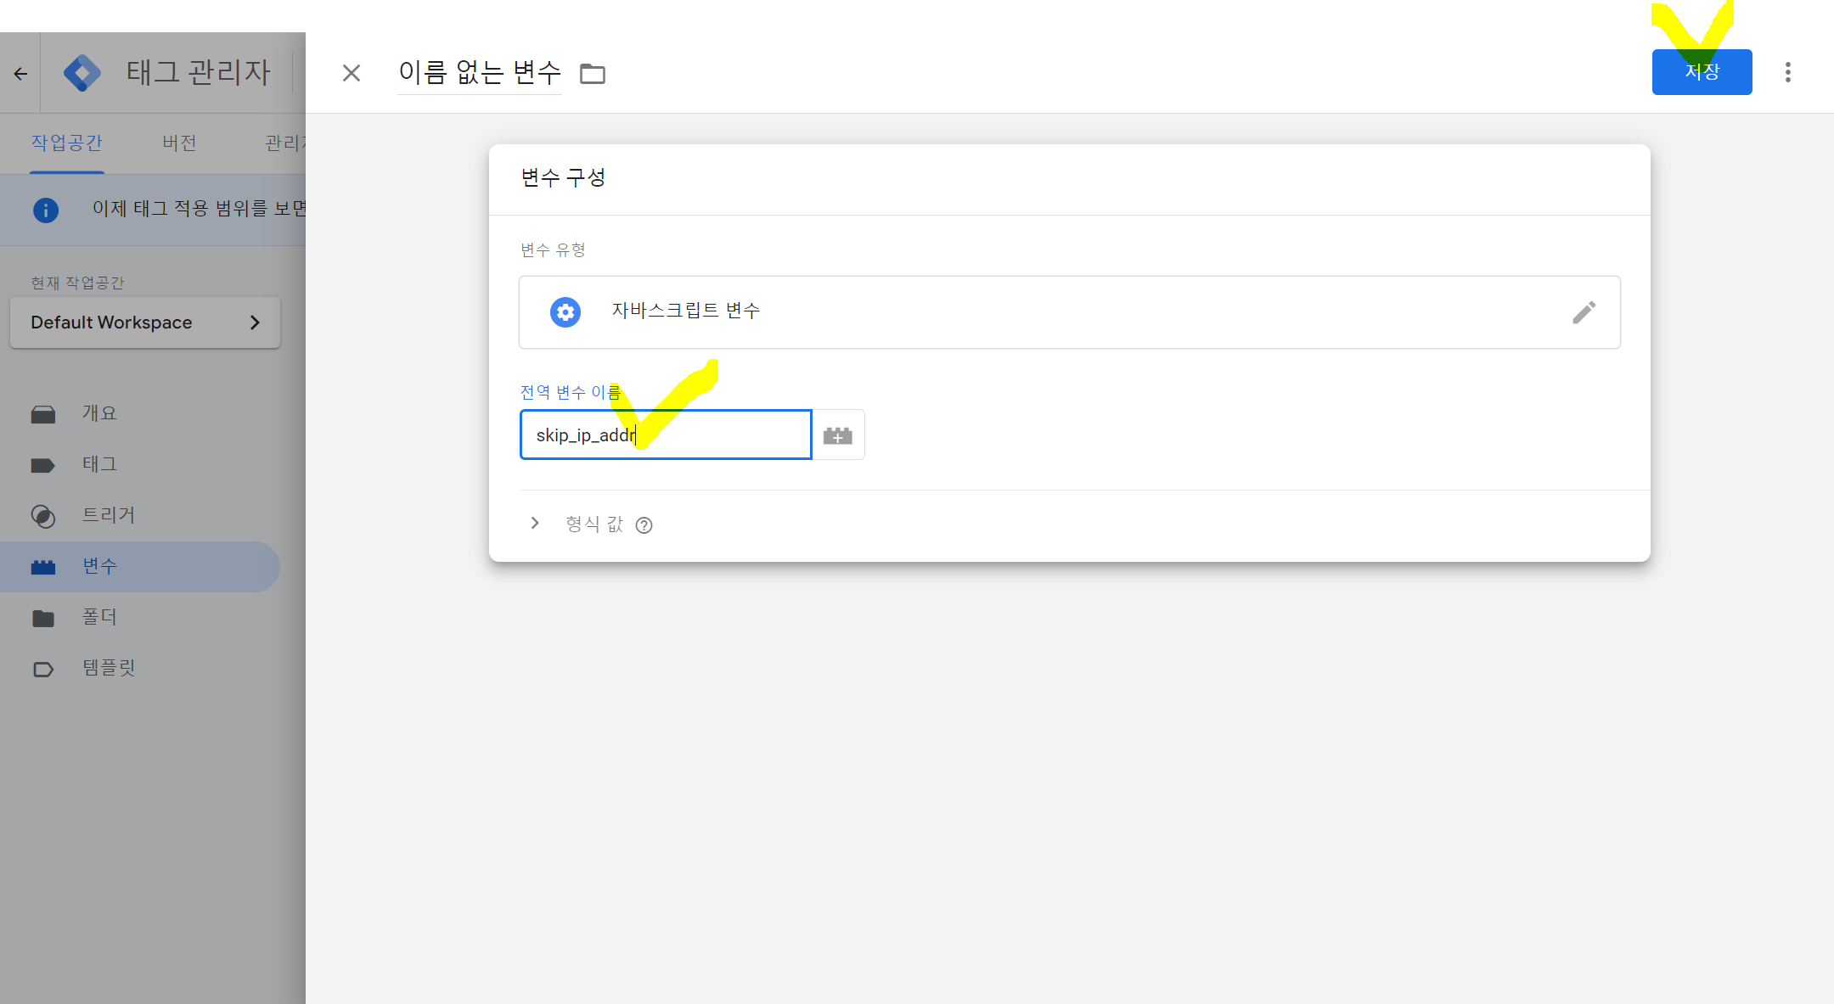Open 태그 in the sidebar
The width and height of the screenshot is (1834, 1004).
click(x=99, y=464)
